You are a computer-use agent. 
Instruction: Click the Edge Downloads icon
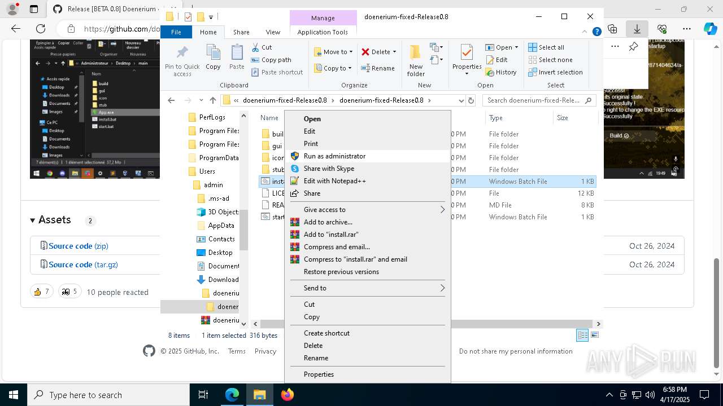[637, 29]
